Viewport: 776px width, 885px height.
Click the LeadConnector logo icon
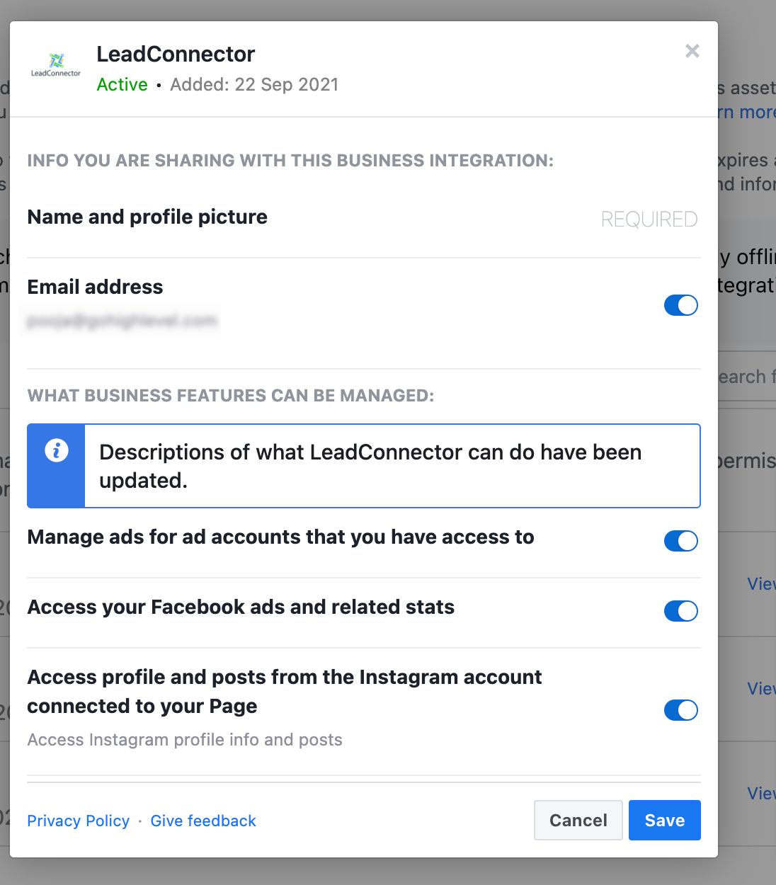[x=56, y=64]
